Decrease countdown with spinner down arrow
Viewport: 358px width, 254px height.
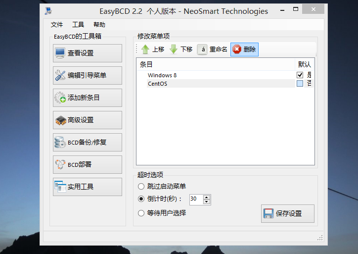206,202
